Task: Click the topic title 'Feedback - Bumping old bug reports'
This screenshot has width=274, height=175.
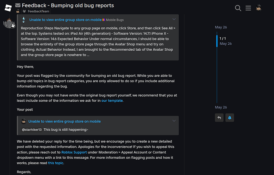Action: pyautogui.click(x=68, y=6)
